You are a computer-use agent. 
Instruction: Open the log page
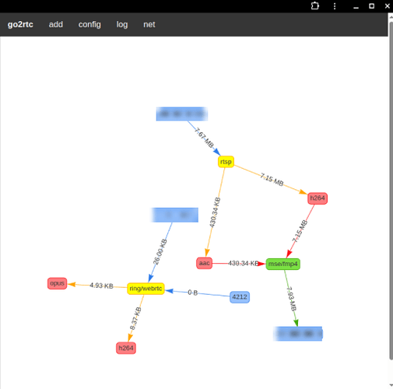pyautogui.click(x=122, y=25)
